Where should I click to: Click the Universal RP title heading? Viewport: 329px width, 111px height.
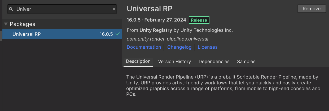[x=150, y=9]
